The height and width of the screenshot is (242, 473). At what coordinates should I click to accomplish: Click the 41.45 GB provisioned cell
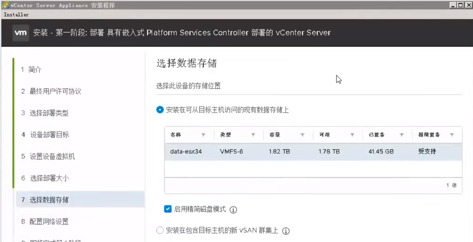coord(381,152)
